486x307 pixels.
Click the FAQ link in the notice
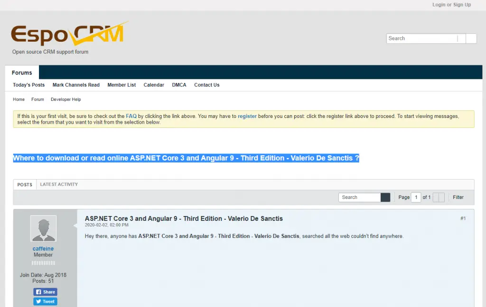(131, 116)
